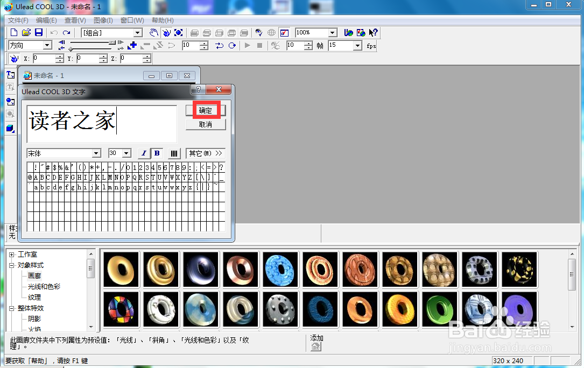This screenshot has width=584, height=368.
Task: Click the 确定 button
Action: point(206,111)
